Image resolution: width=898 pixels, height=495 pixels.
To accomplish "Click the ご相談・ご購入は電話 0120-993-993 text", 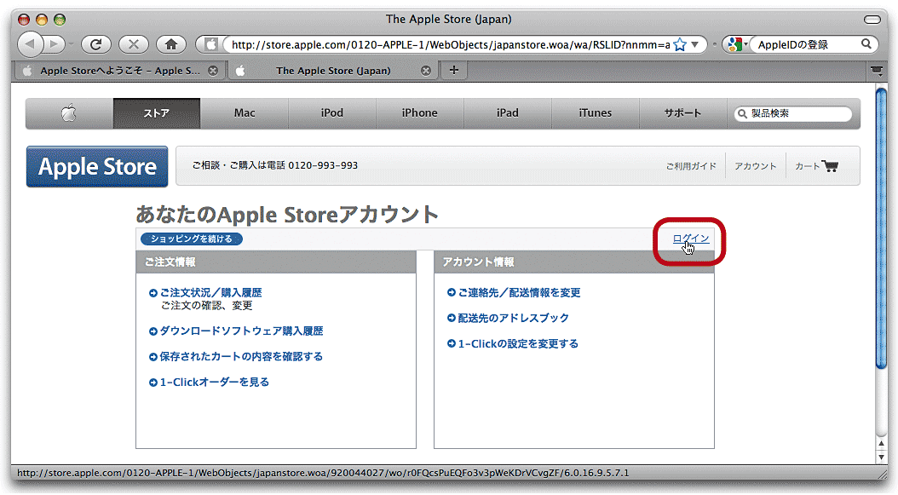I will tap(275, 165).
